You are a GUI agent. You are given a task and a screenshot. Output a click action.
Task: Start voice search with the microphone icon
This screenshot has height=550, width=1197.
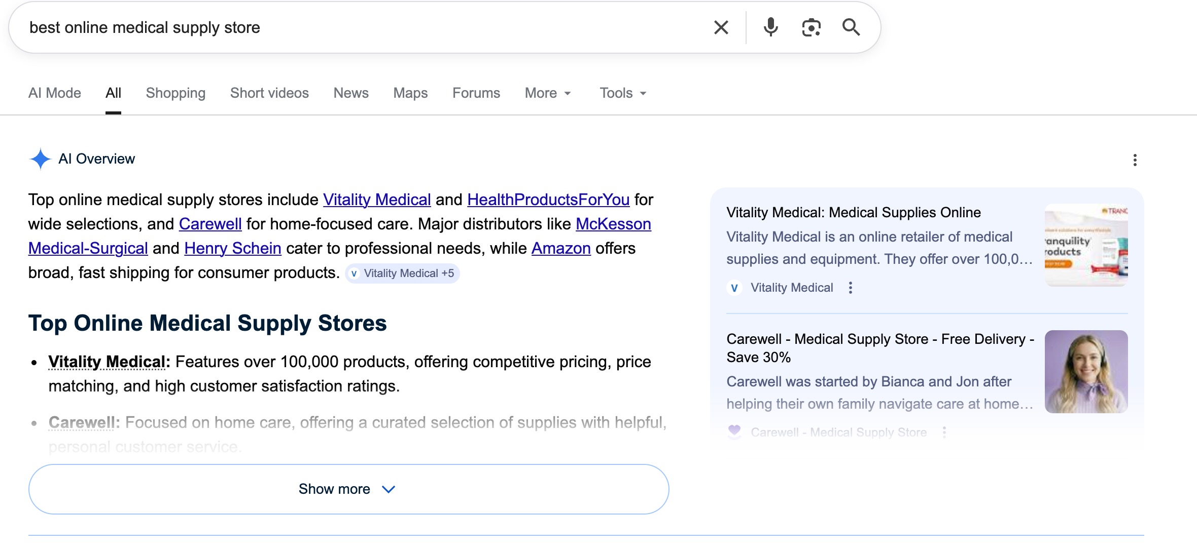[x=770, y=27]
